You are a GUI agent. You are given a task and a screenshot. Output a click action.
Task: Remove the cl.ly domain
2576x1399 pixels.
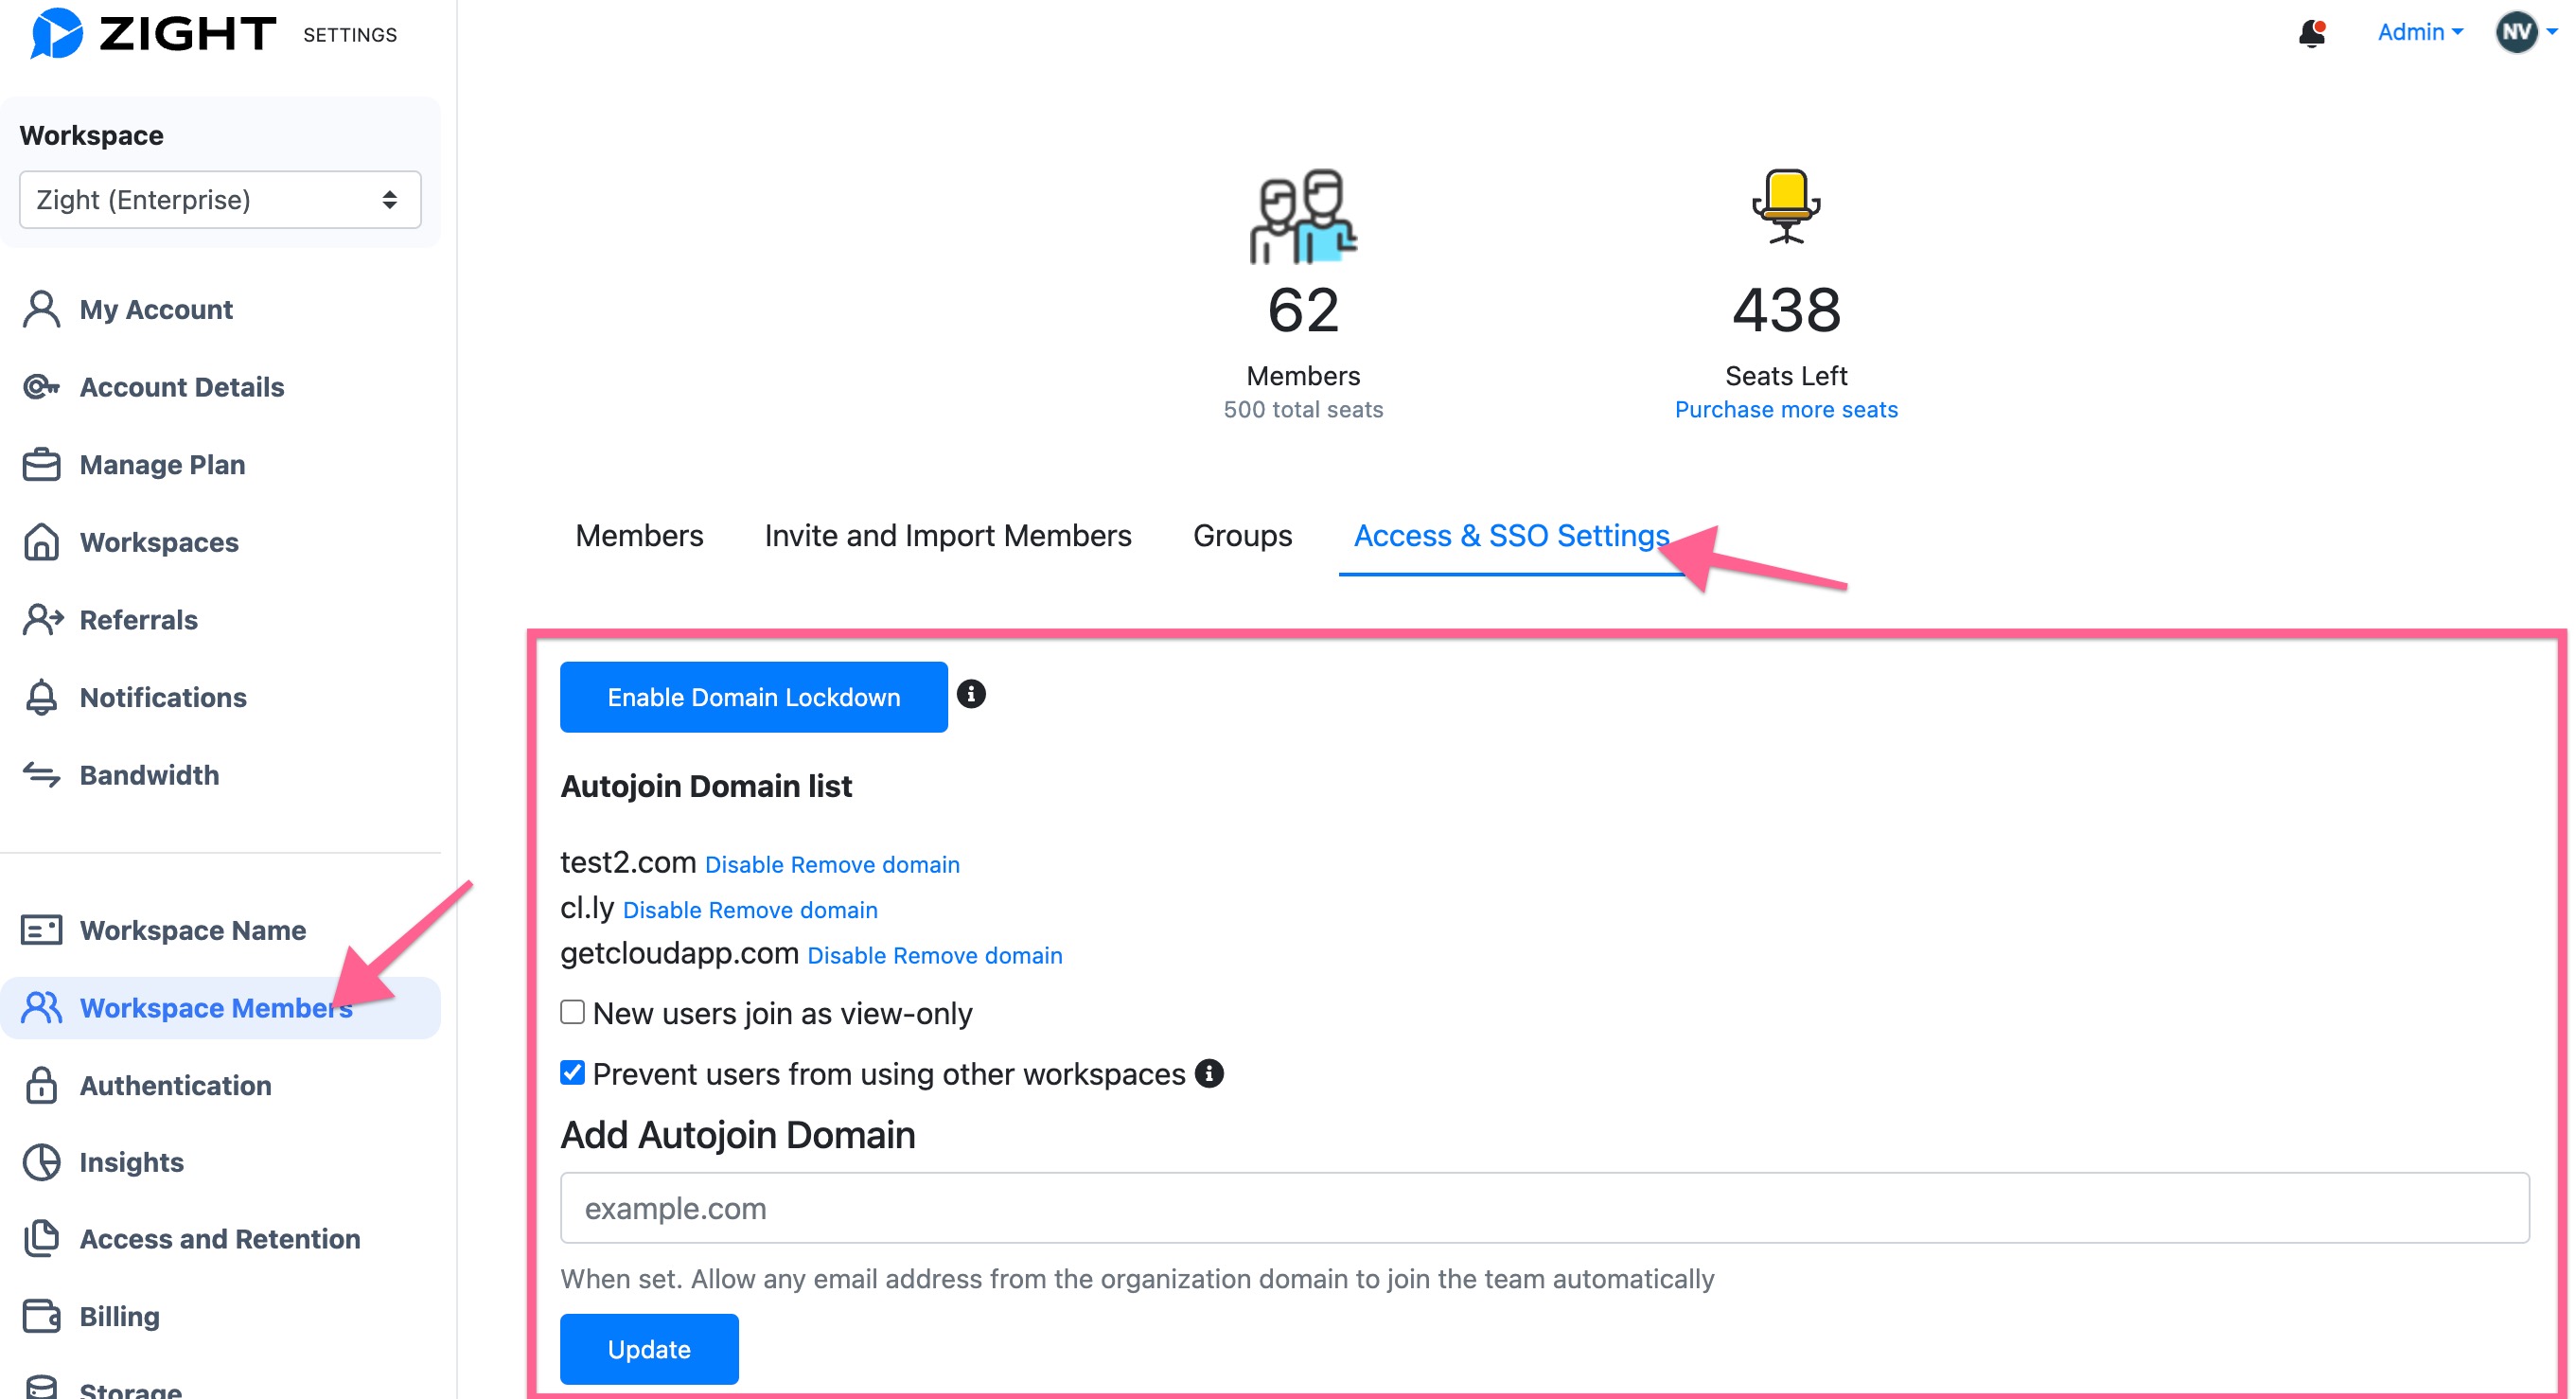(x=793, y=910)
